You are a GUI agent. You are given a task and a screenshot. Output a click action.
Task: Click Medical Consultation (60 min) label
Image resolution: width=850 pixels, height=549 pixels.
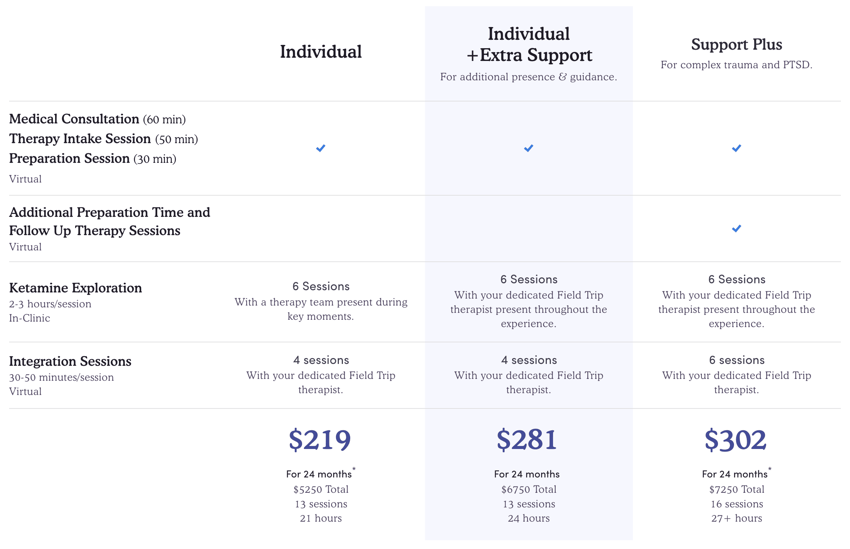[x=97, y=119]
